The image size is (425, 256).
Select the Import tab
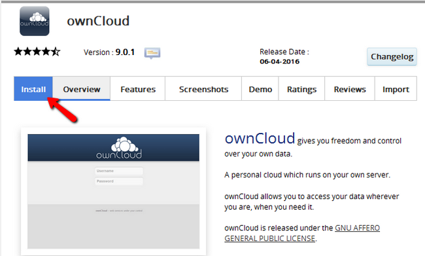396,89
